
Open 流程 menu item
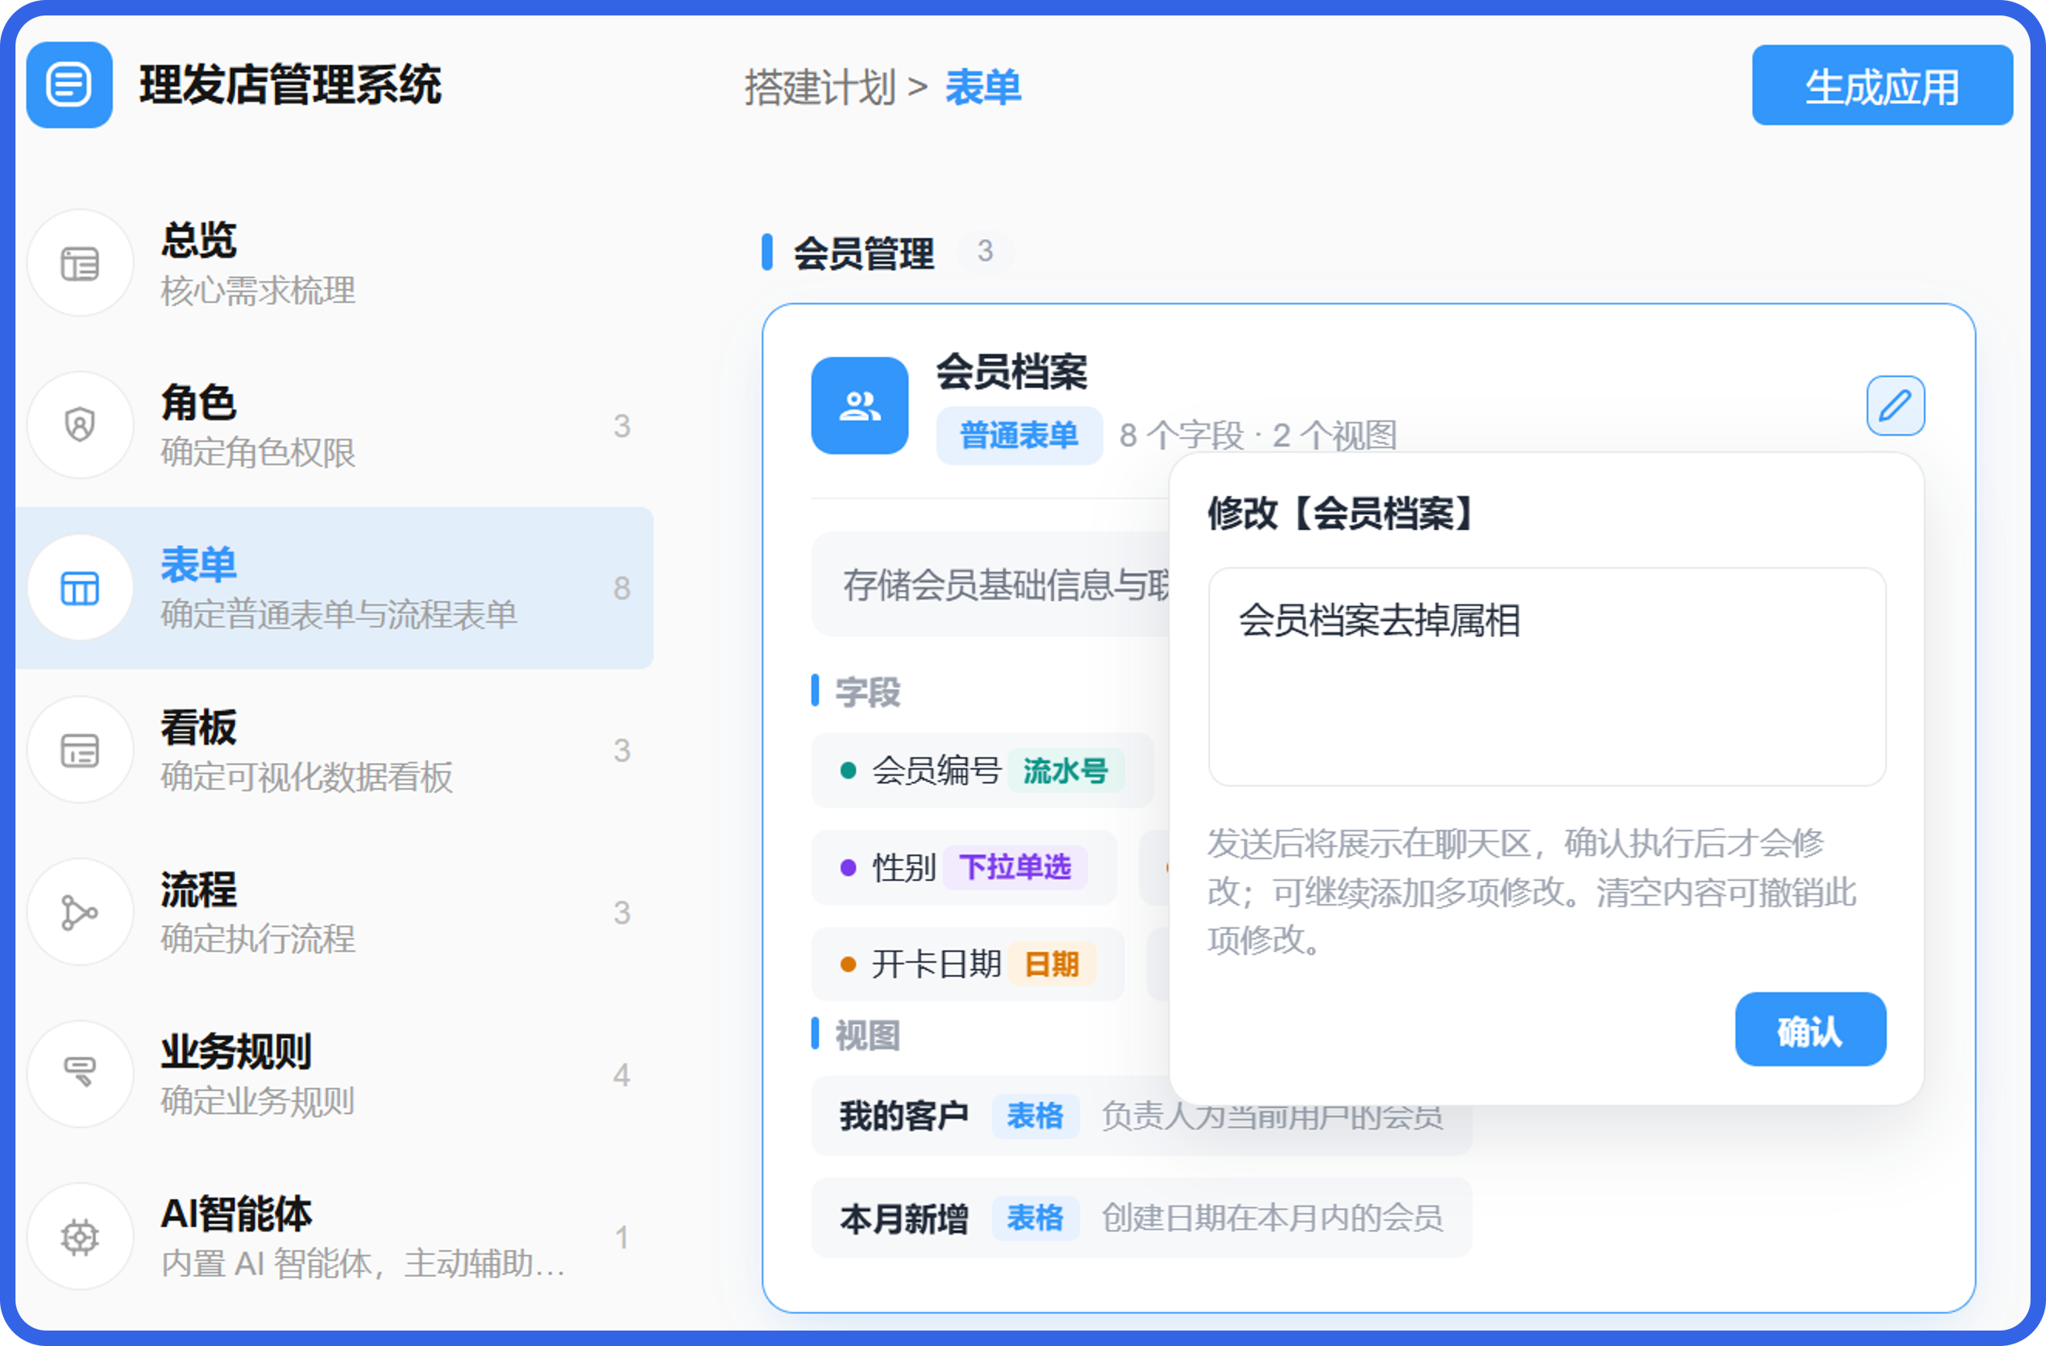(x=335, y=912)
